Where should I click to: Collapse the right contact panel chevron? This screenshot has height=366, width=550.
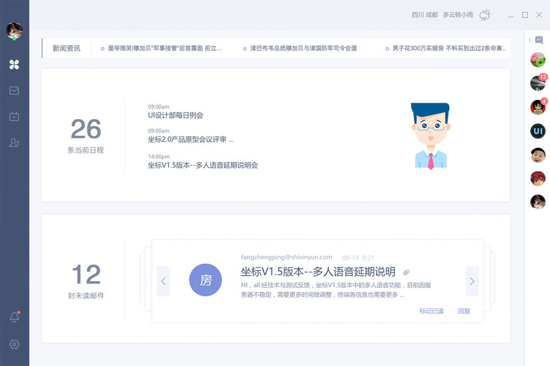pyautogui.click(x=530, y=40)
